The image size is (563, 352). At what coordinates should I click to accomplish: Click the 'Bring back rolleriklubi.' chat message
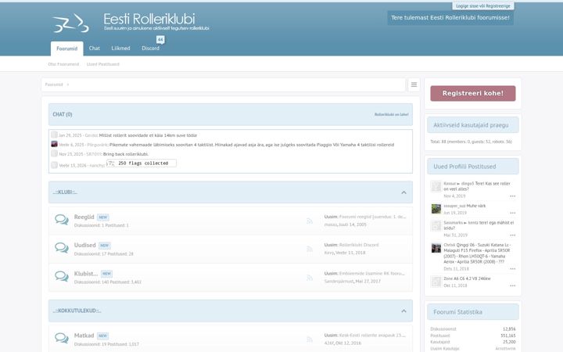[126, 154]
